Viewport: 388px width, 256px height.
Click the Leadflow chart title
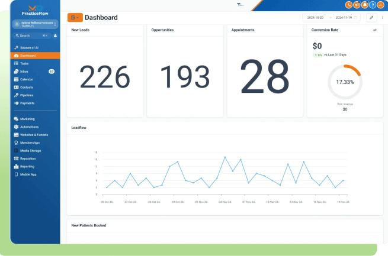(x=79, y=128)
